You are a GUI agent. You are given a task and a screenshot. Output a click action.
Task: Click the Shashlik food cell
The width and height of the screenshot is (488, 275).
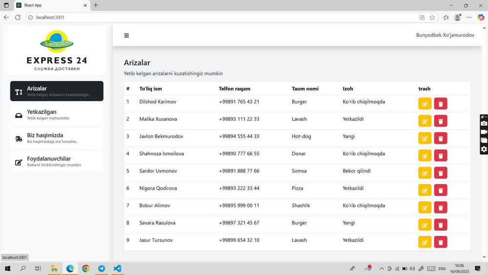coord(301,206)
